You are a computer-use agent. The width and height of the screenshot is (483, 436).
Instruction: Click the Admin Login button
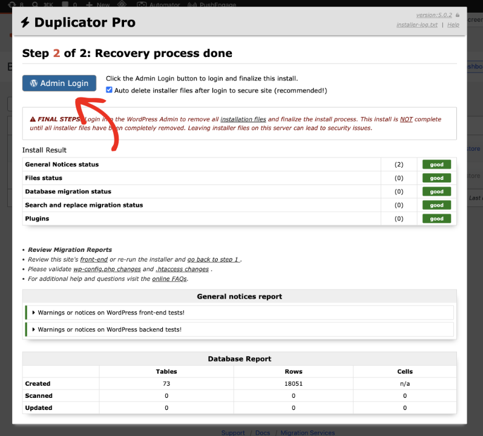59,83
